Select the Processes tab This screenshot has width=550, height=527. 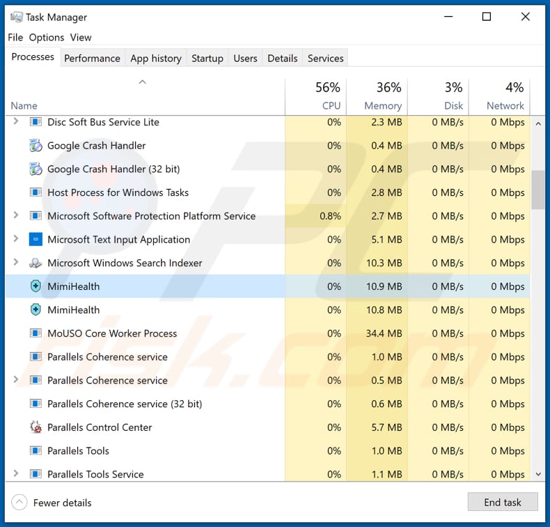coord(33,57)
